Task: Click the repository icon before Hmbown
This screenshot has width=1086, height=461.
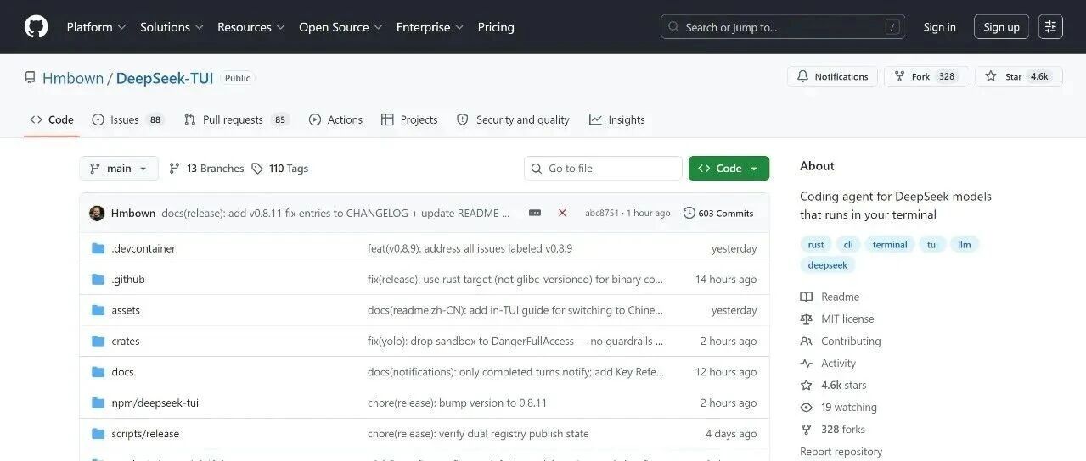Action: (x=31, y=78)
